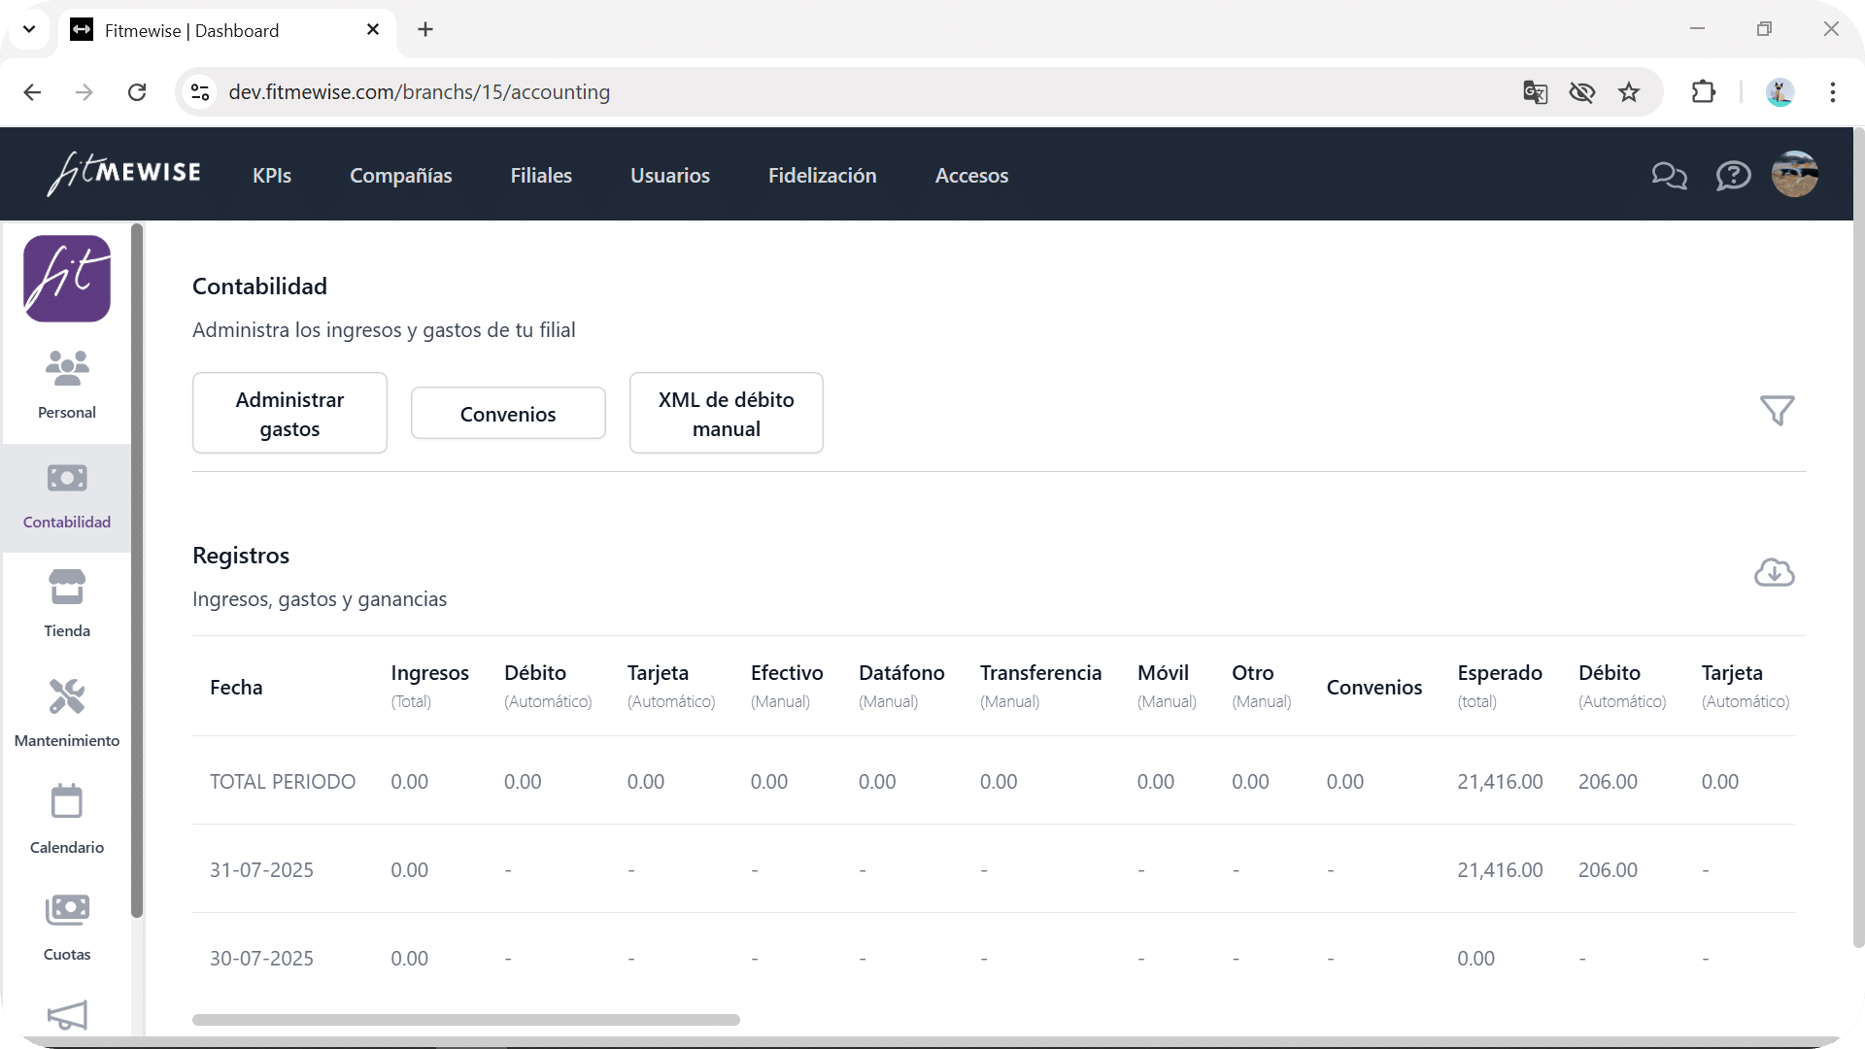This screenshot has width=1865, height=1049.
Task: Reload the page
Action: [137, 92]
